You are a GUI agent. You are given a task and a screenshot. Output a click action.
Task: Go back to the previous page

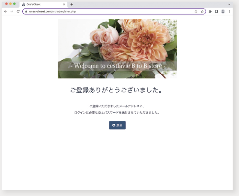pos(6,11)
